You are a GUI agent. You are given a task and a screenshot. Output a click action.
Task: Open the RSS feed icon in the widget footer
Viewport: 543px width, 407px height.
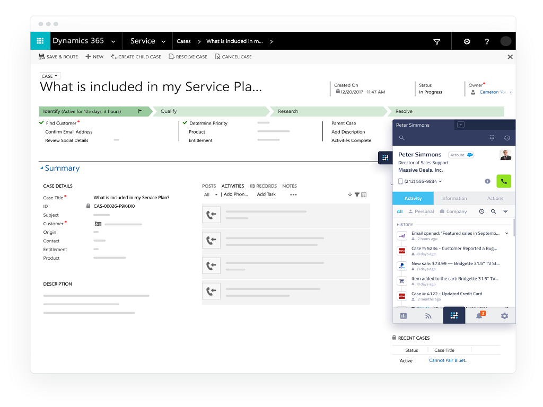coord(428,316)
